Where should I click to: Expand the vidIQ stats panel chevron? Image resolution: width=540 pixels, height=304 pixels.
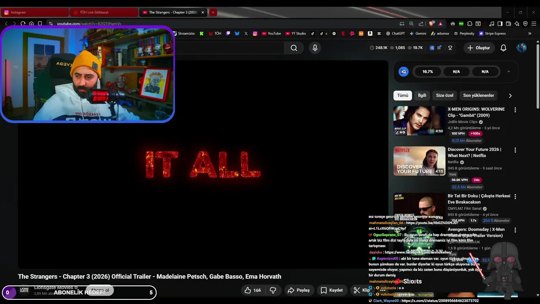508,72
